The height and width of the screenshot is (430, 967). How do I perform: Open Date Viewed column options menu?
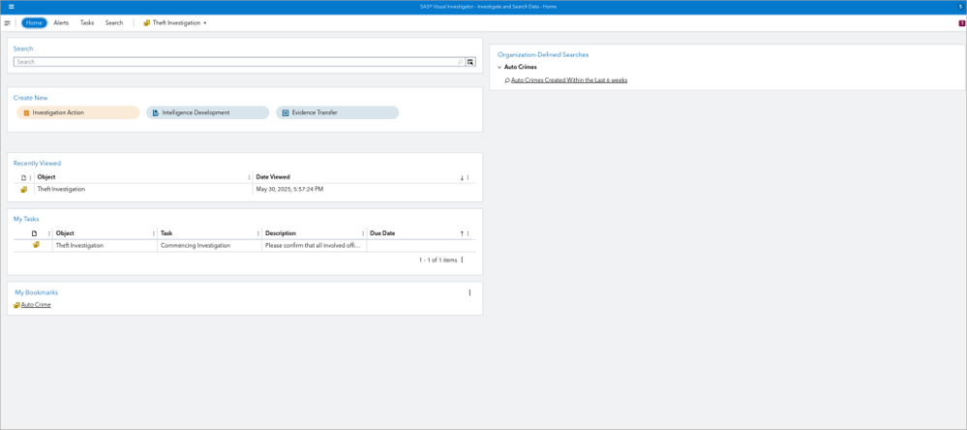pyautogui.click(x=468, y=177)
